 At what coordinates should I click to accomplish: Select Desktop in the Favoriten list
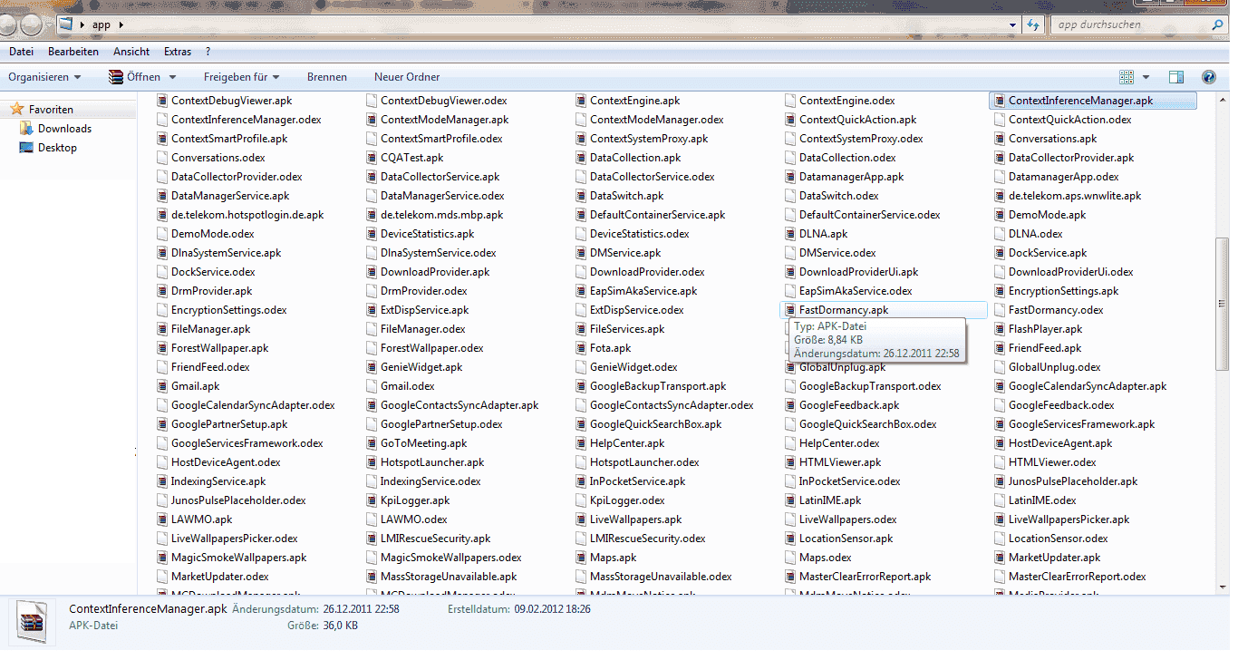[x=57, y=148]
